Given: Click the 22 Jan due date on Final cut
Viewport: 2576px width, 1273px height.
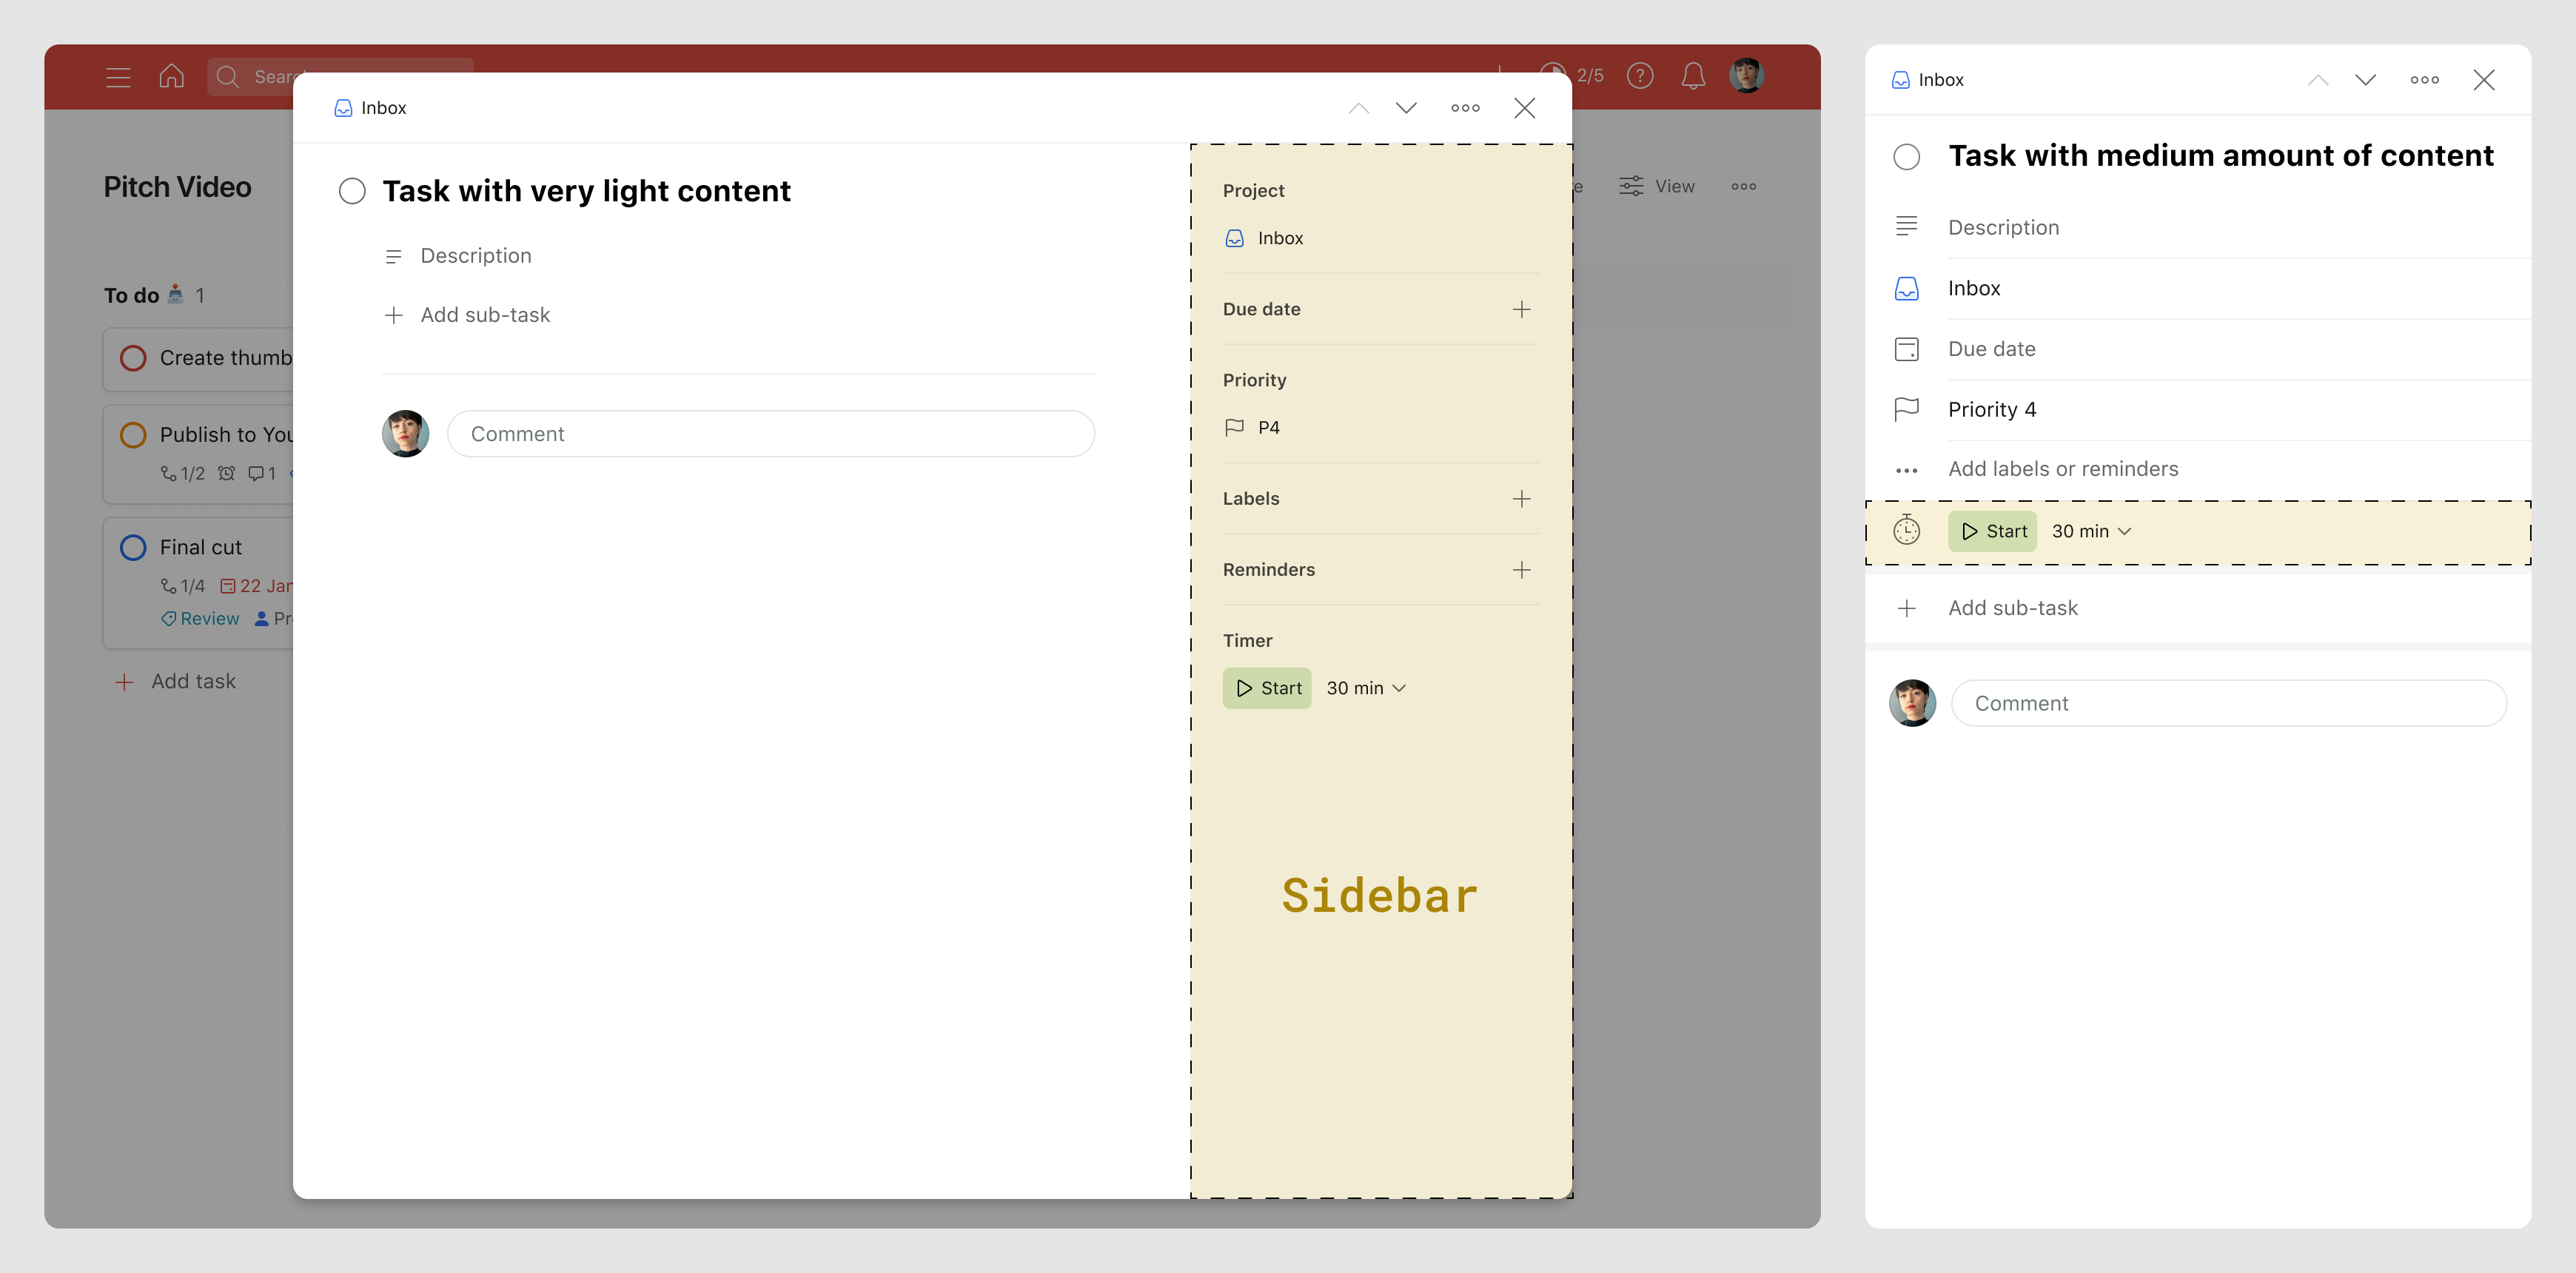Looking at the screenshot, I should coord(256,586).
